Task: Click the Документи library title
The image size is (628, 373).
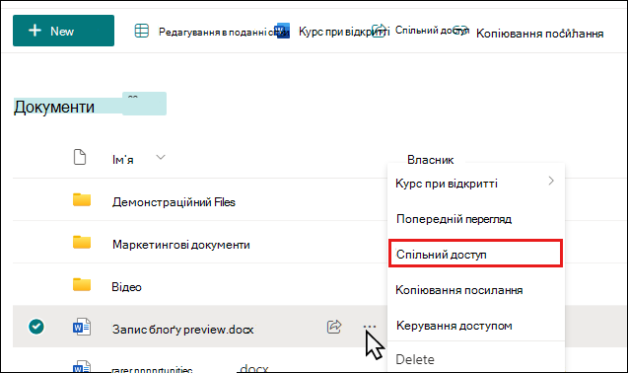Action: tap(54, 107)
